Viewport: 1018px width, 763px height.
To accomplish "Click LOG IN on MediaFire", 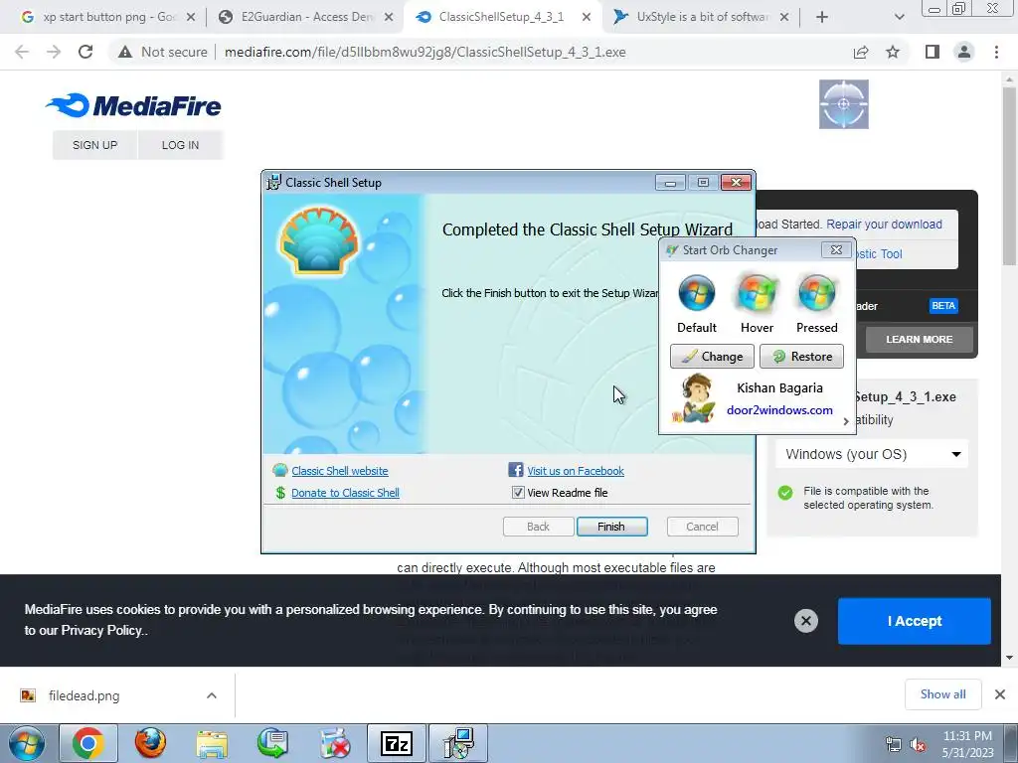I will point(181,145).
